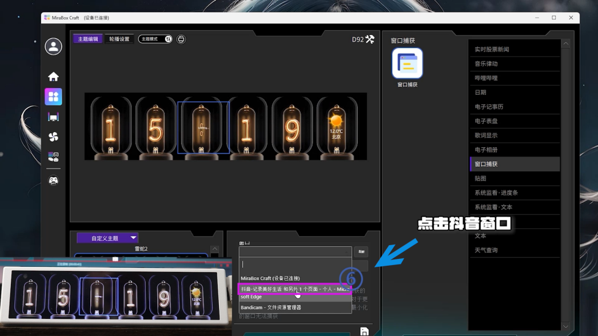Switch to the 轮播设置 tab

click(119, 39)
